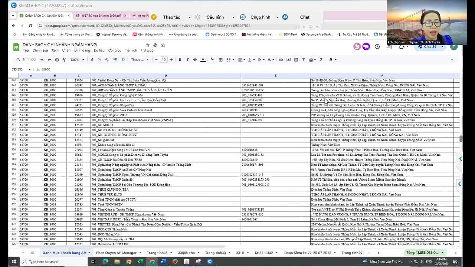Switch to 33888 cho sheet tab
Screen dimensions: 475x267
pyautogui.click(x=186, y=253)
